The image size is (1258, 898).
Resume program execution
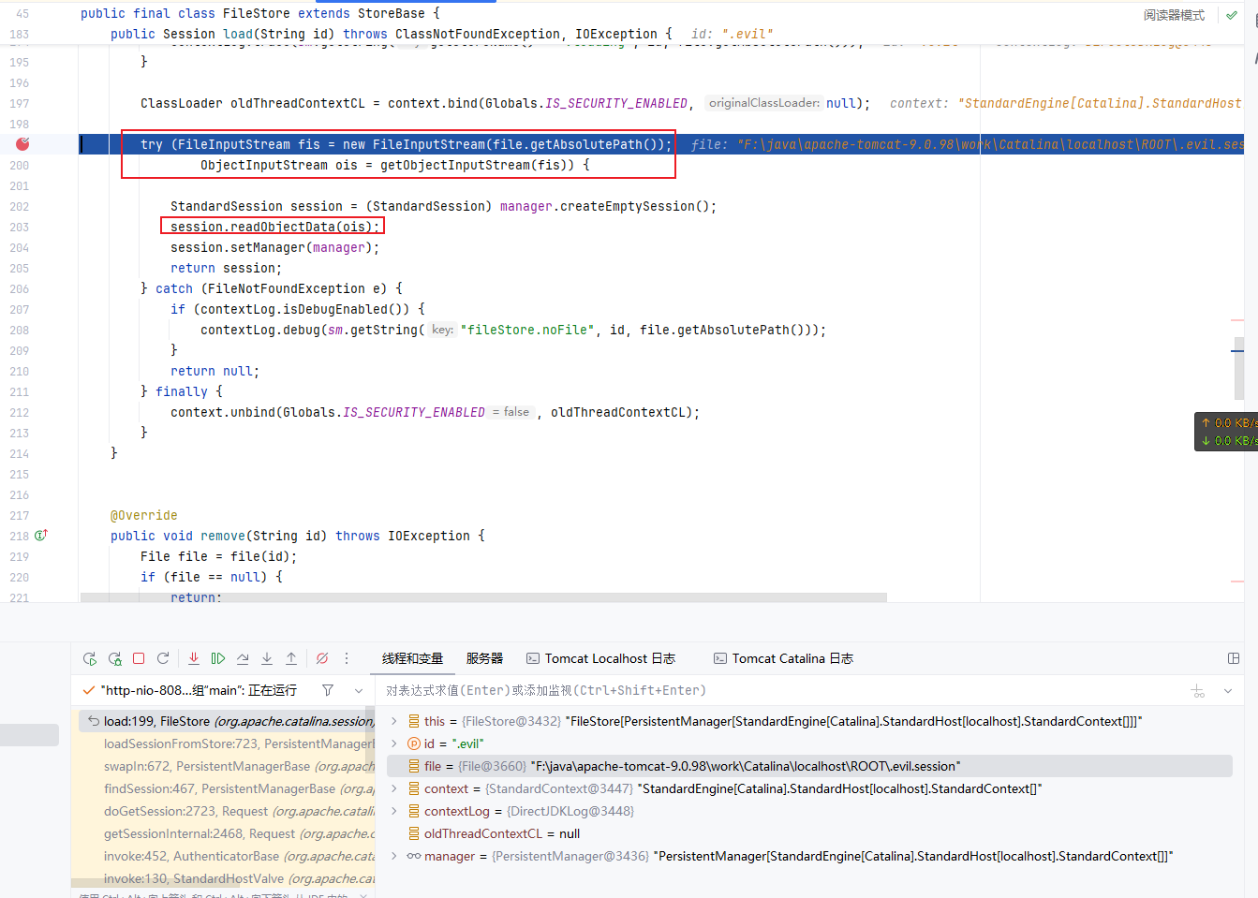click(x=218, y=658)
